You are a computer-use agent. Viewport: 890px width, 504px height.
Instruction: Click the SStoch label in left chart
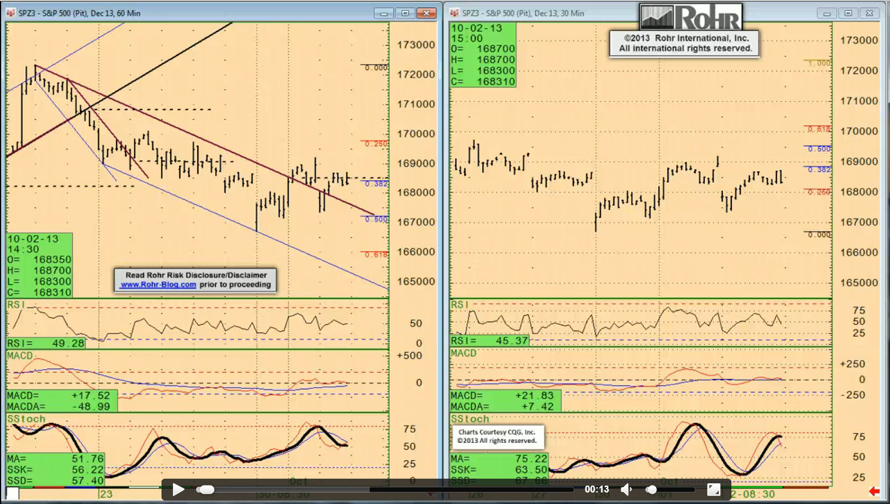[x=26, y=419]
